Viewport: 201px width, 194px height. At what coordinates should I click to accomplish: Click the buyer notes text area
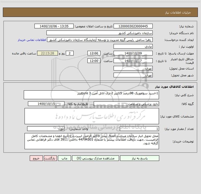pyautogui.click(x=92, y=141)
